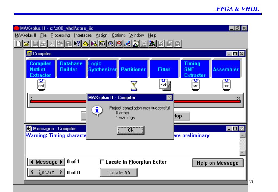Screen dimensions: 278x192
Task: Select the Partitioner module
Action: [133, 69]
